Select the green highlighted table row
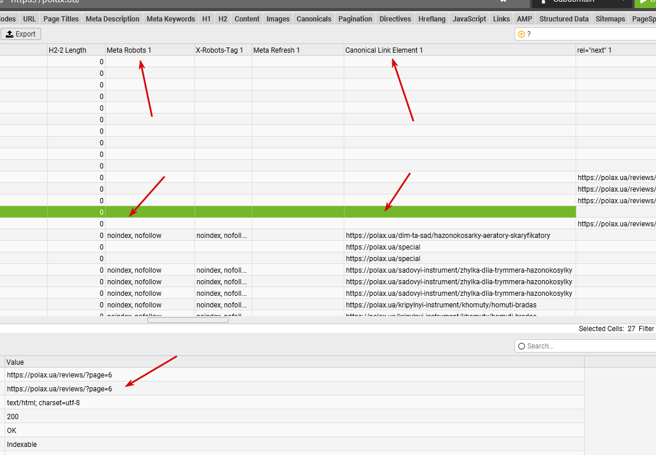The image size is (656, 455). [288, 212]
